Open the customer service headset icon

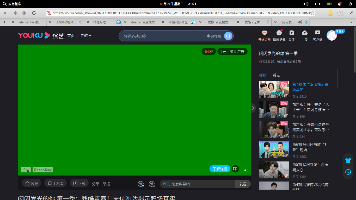[348, 172]
